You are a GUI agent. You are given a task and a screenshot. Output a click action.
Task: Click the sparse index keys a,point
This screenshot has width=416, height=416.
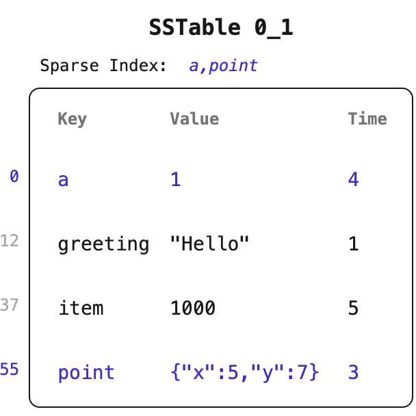coord(223,66)
